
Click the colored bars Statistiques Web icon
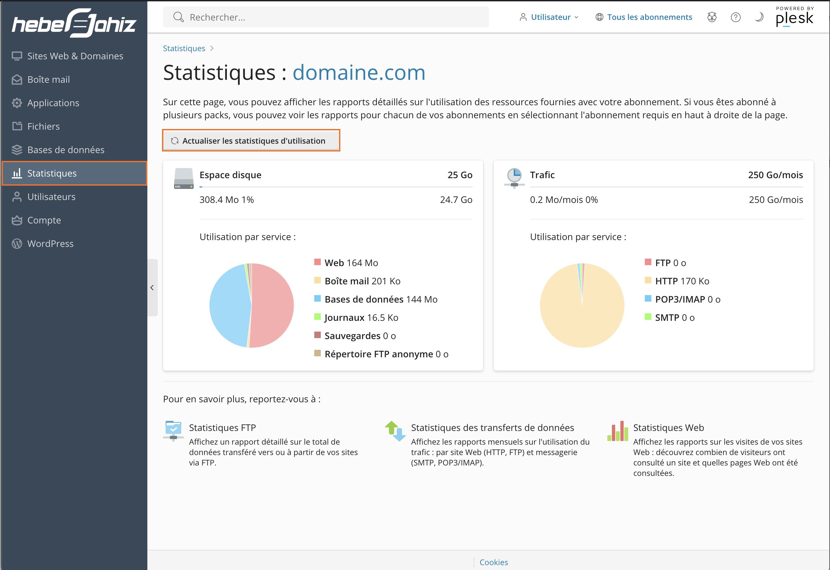click(618, 431)
